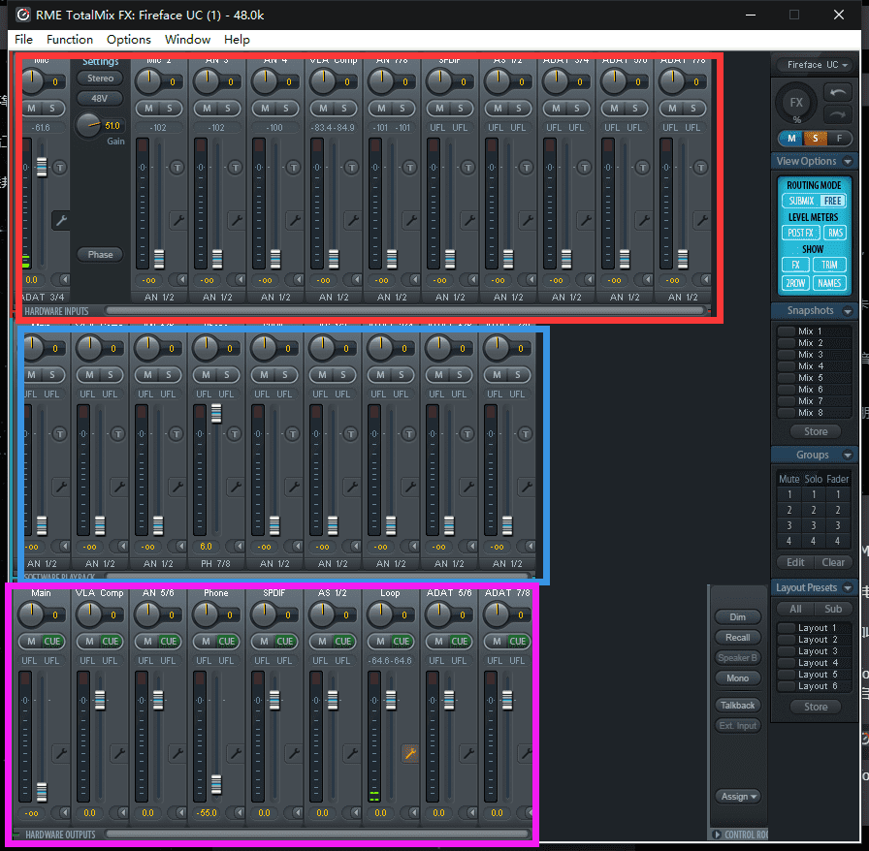Click the wrench icon on Phone output channel
Screen dimensions: 869x851
coord(235,753)
